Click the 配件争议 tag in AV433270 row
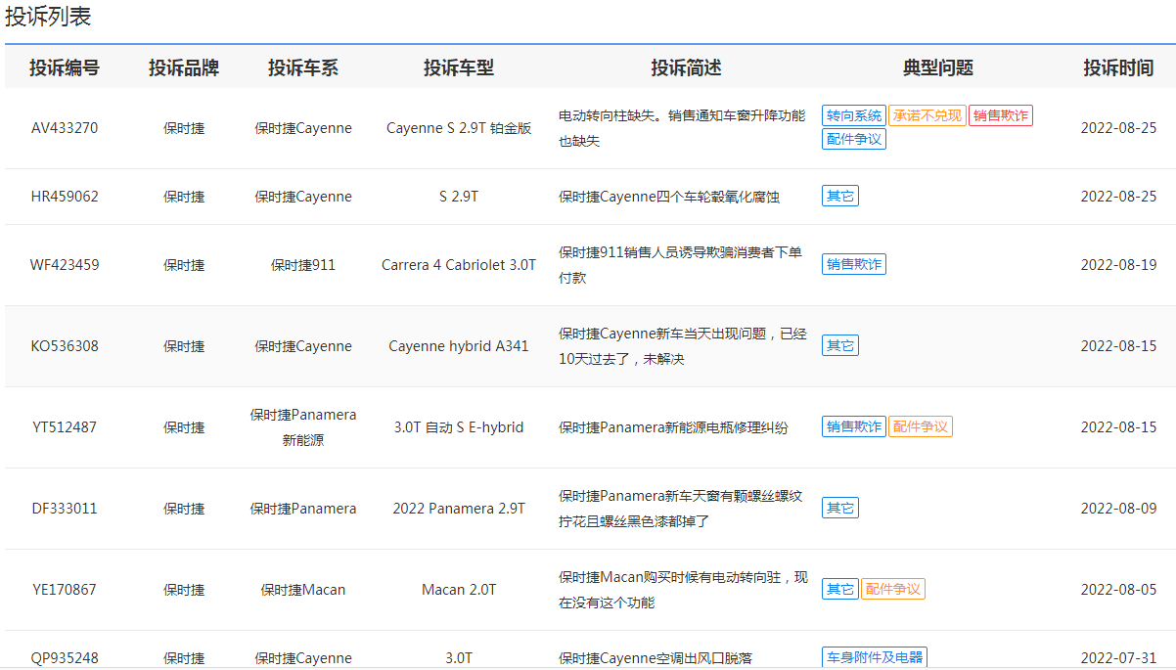The width and height of the screenshot is (1176, 670). [854, 139]
